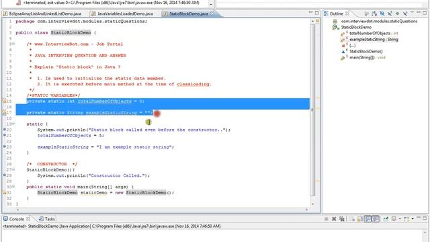This screenshot has height=242, width=430.
Task: Collapse the constructor fold at line 27
Action: point(13,170)
